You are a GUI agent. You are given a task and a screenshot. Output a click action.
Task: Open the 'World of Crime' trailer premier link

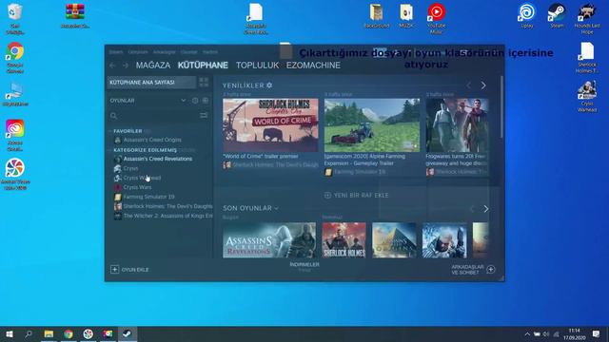point(261,156)
